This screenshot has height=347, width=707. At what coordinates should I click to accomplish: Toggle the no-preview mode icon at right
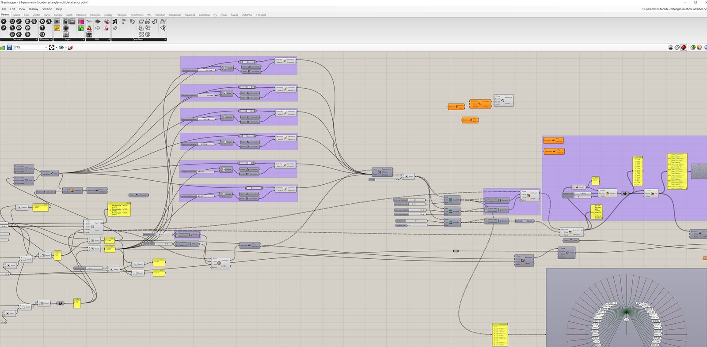(671, 47)
